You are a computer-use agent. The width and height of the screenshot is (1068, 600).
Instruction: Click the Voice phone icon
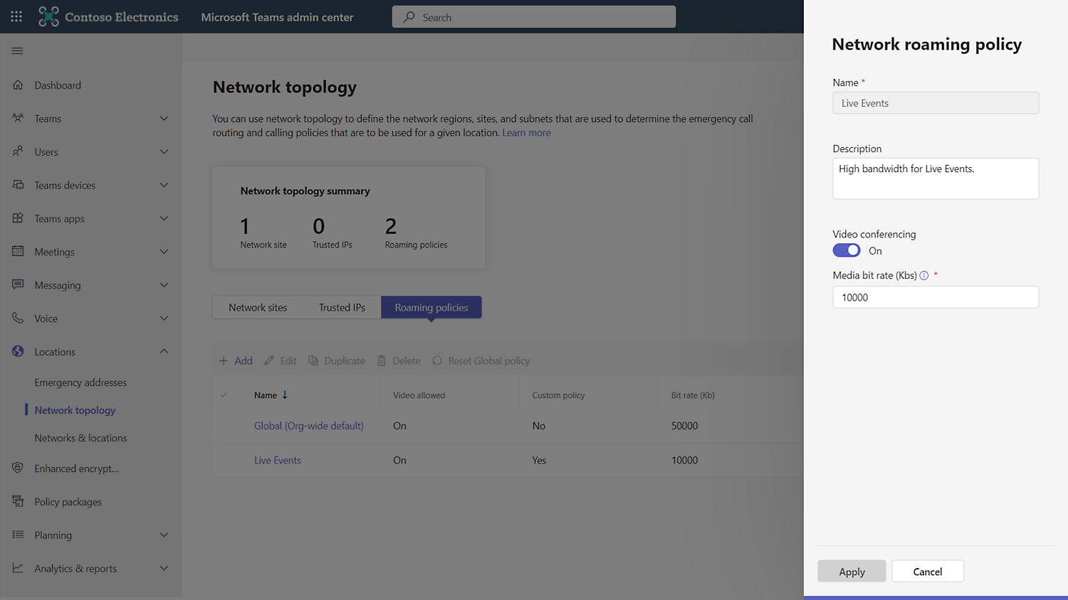[x=18, y=318]
